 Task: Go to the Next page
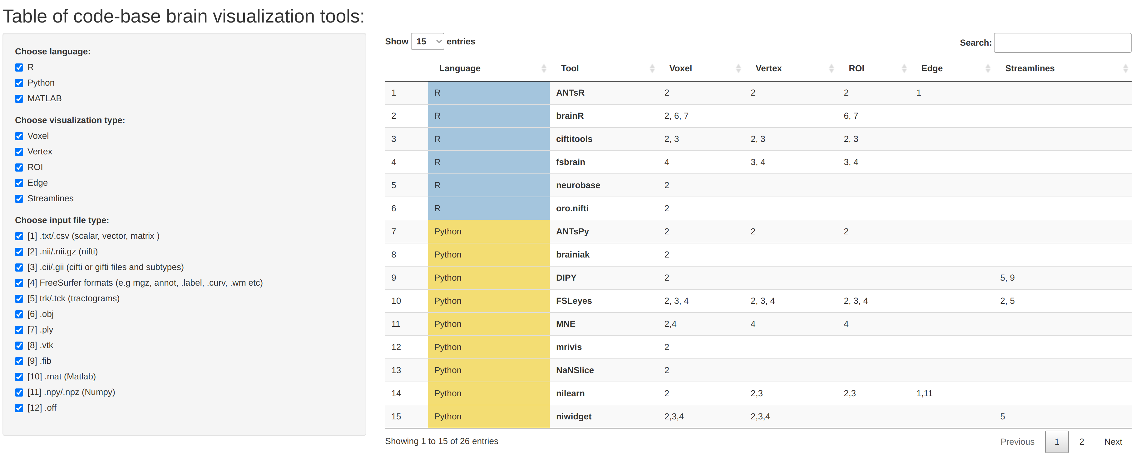[x=1113, y=442]
